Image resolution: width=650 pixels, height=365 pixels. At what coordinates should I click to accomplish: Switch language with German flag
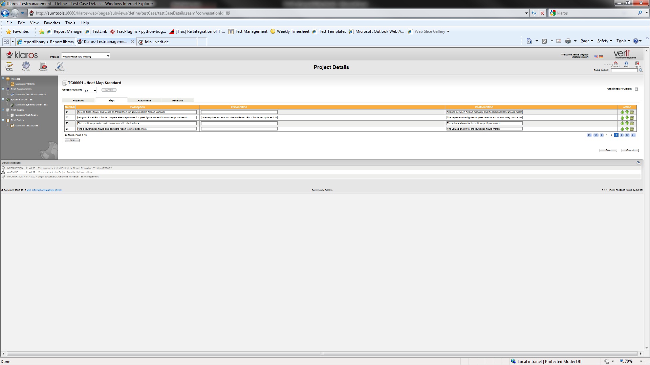[x=601, y=57]
